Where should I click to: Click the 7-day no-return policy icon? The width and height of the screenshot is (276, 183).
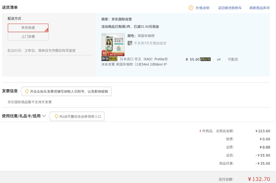pyautogui.click(x=130, y=43)
